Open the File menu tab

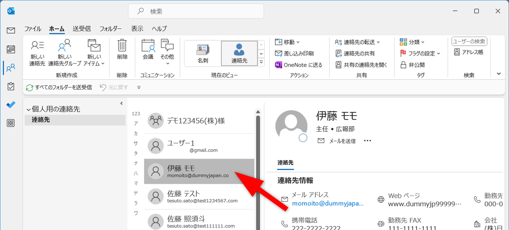point(33,29)
